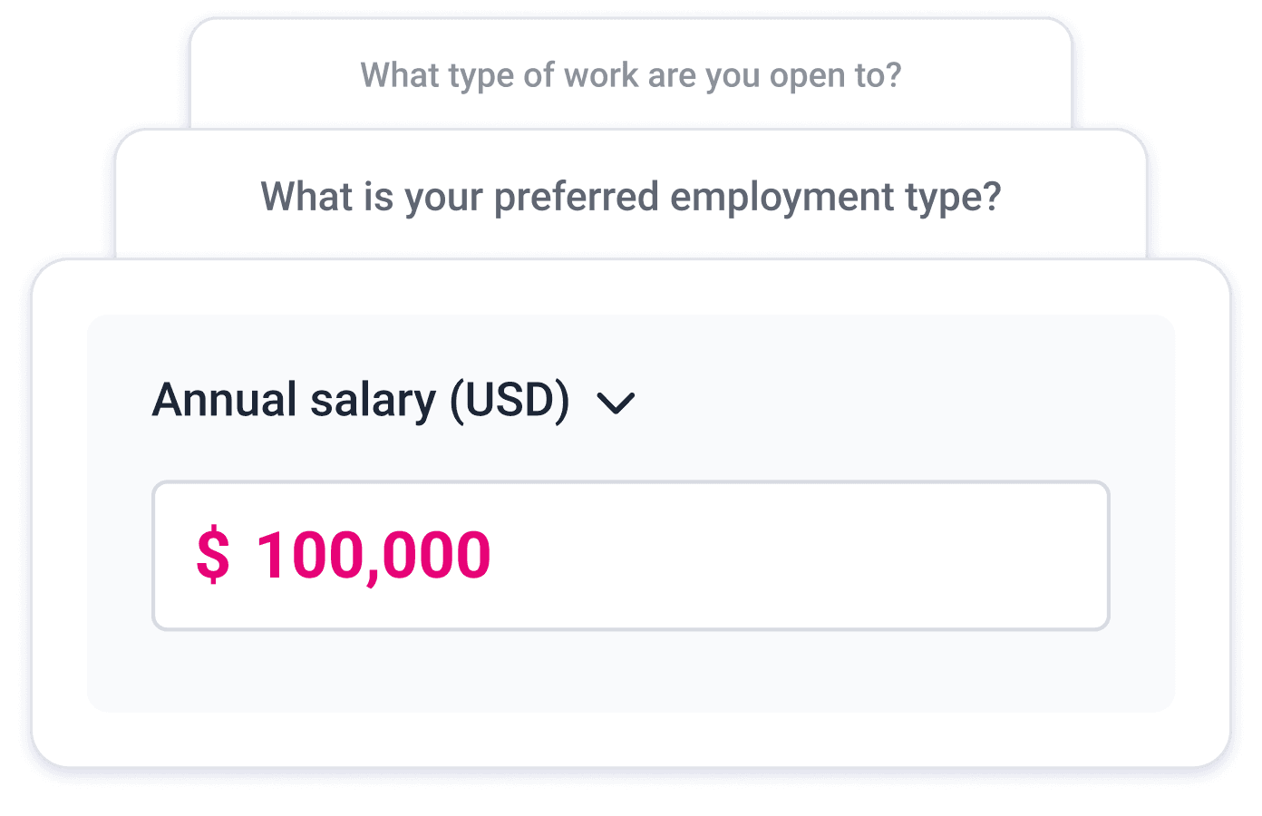Click the question 'What is your preferred employment type?'
This screenshot has width=1262, height=816.
(632, 196)
